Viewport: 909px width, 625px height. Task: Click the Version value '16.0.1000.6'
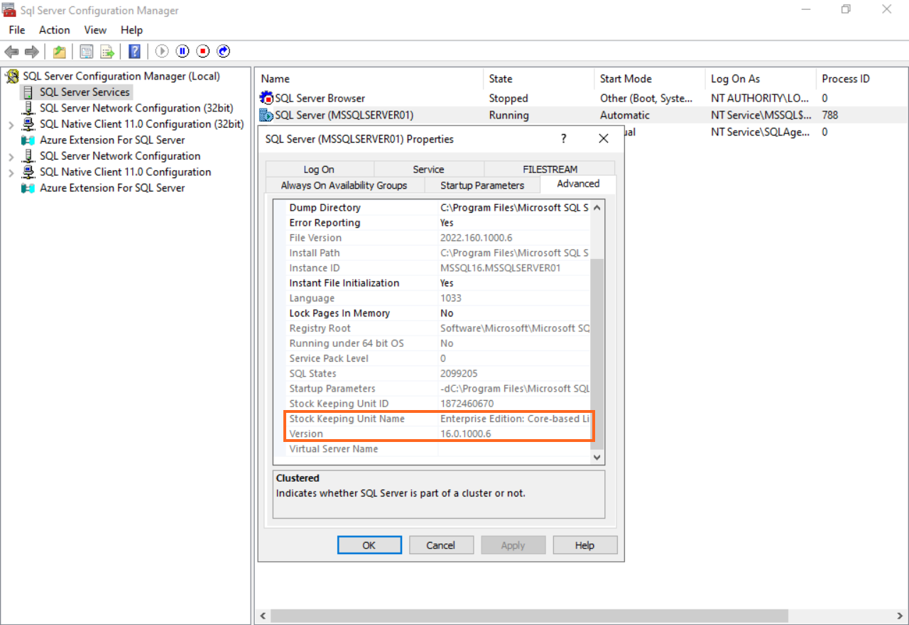(466, 434)
